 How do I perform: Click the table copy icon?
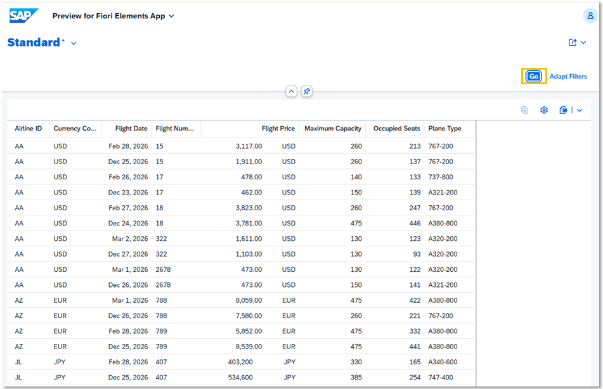524,110
